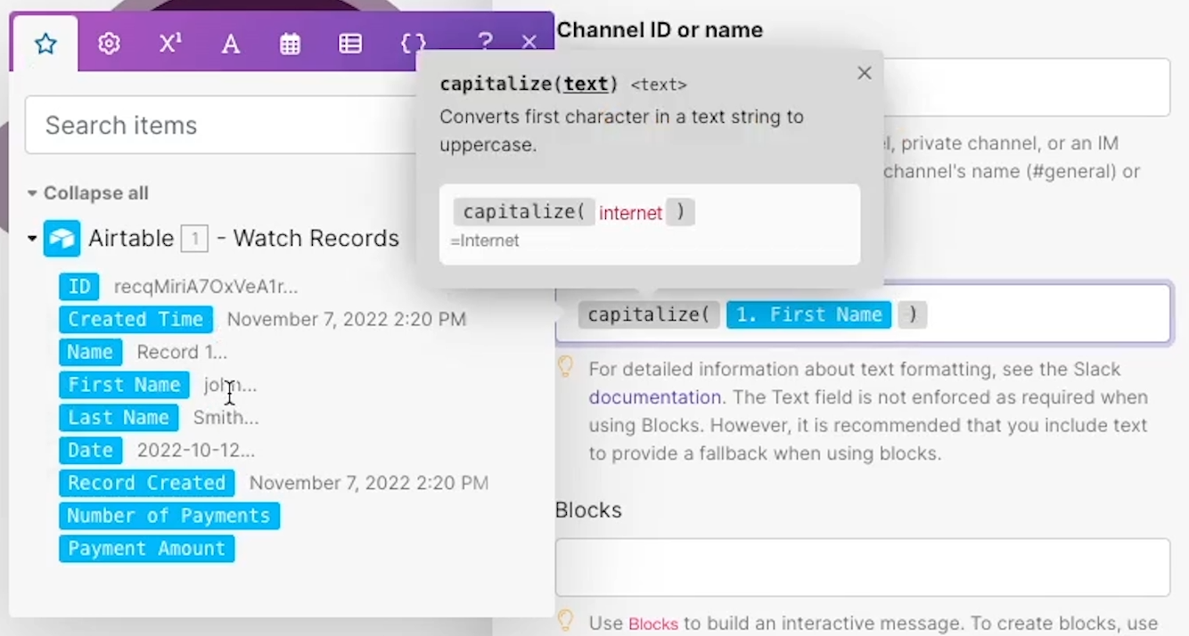Screen dimensions: 1189x636
Task: Open the Date functions calendar icon
Action: pos(290,43)
